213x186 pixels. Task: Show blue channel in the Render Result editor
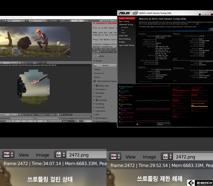pyautogui.click(x=71, y=115)
